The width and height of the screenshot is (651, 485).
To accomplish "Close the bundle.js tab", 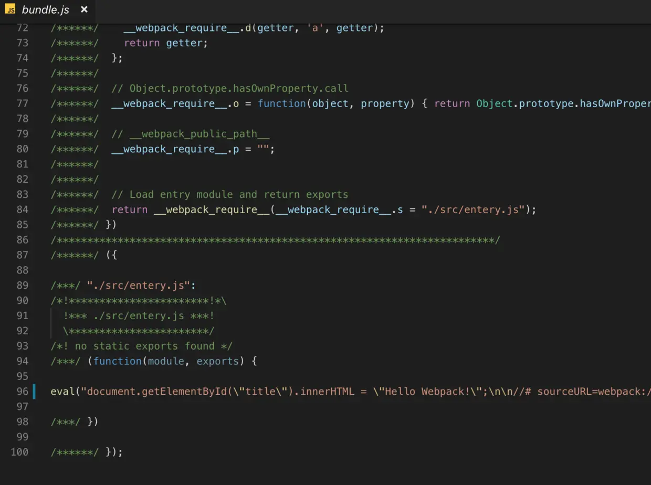I will tap(84, 9).
